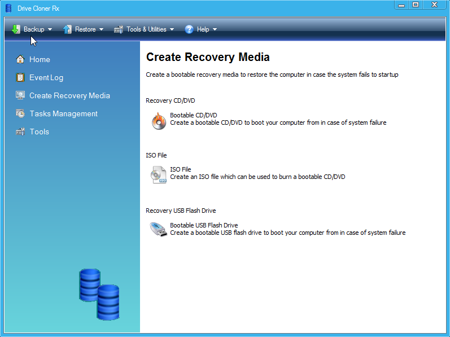The height and width of the screenshot is (337, 450).
Task: Click the 'Create a bootable CD/DVD to boot' description
Action: (278, 122)
